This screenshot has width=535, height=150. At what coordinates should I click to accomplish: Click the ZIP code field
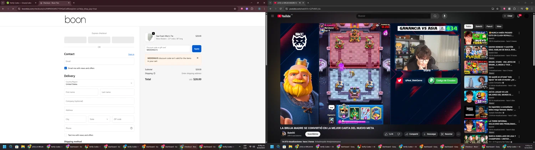click(x=123, y=119)
